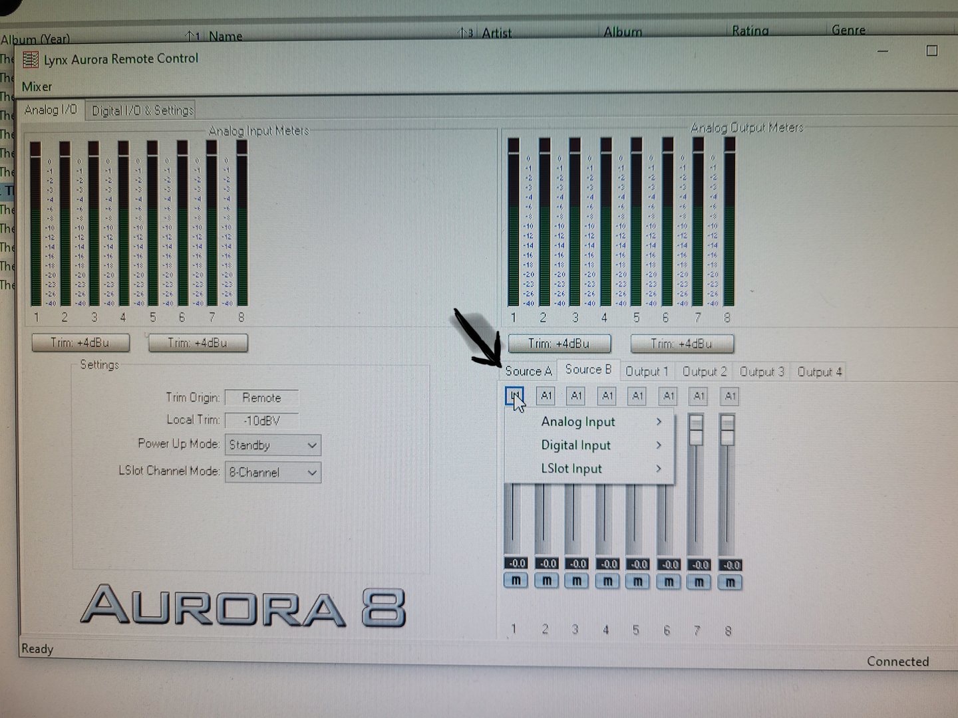Viewport: 958px width, 718px height.
Task: Click the Local Trim field showing -10dBV
Action: tap(261, 420)
